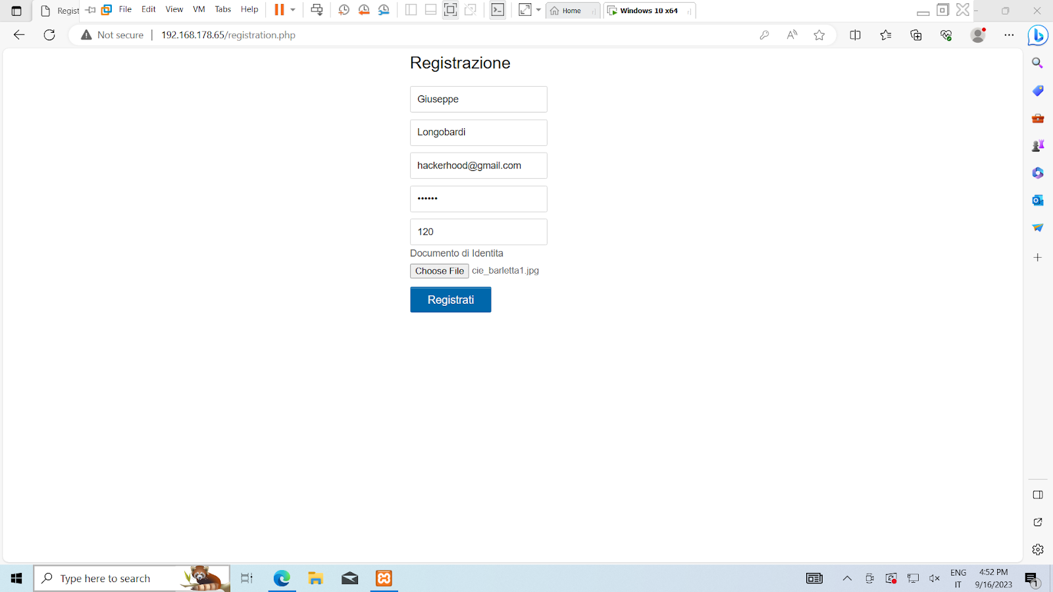Open the Collections icon in Edge
Screen dimensions: 1053x592
916,35
